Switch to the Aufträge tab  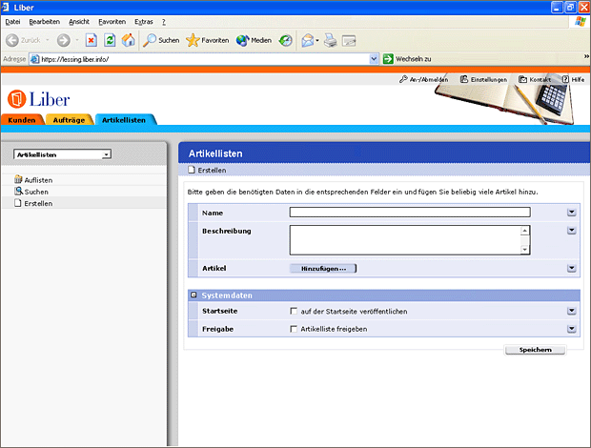coord(69,120)
